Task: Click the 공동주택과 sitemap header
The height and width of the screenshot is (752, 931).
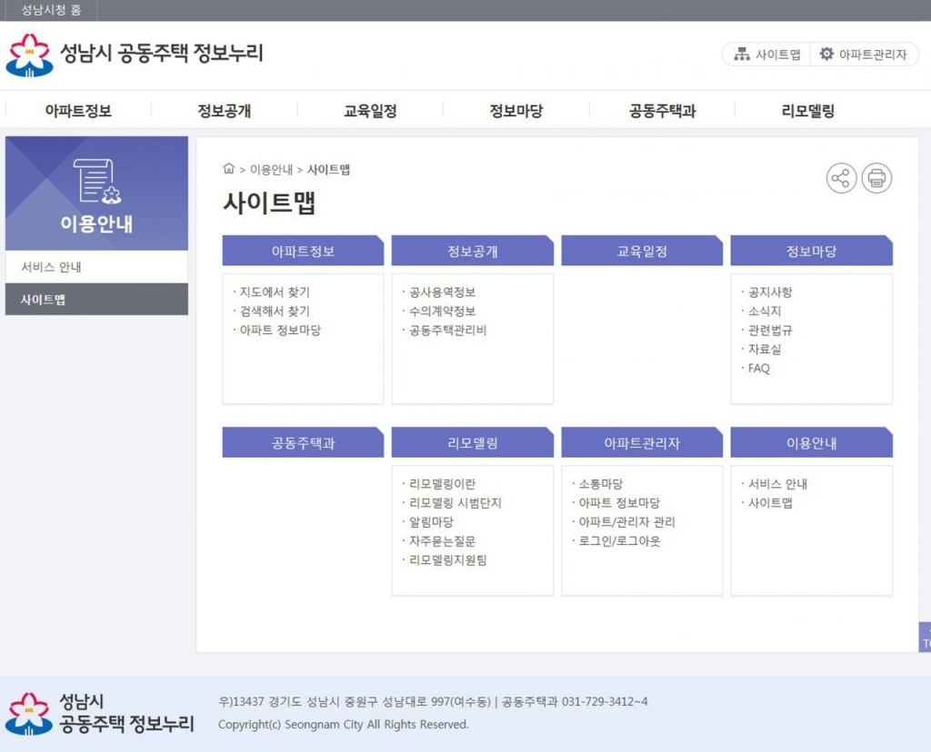Action: pyautogui.click(x=303, y=443)
